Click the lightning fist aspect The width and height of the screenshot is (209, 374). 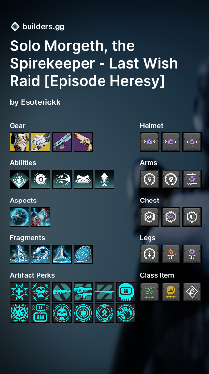coord(41,217)
